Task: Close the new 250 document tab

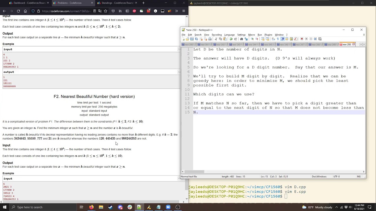Action: [x=353, y=44]
